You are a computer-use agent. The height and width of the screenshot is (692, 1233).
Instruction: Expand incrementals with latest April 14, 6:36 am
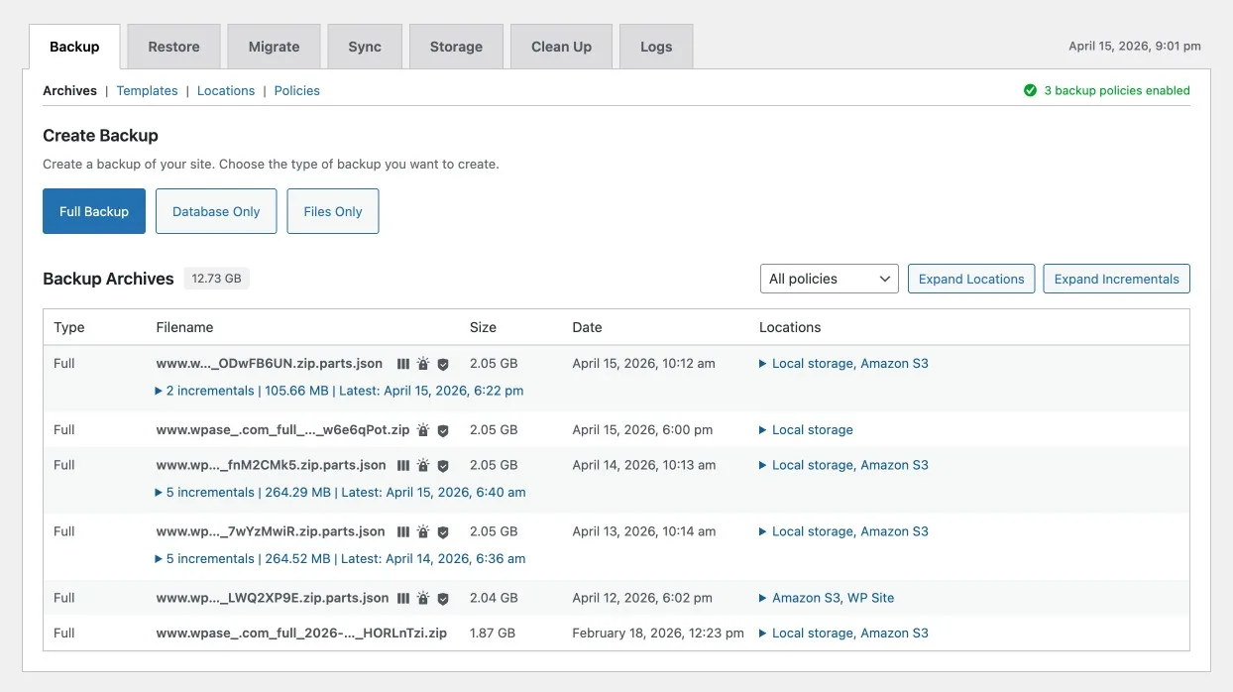[340, 558]
